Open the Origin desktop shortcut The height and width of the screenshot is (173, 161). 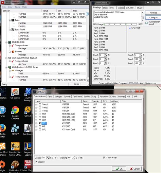pos(2,166)
